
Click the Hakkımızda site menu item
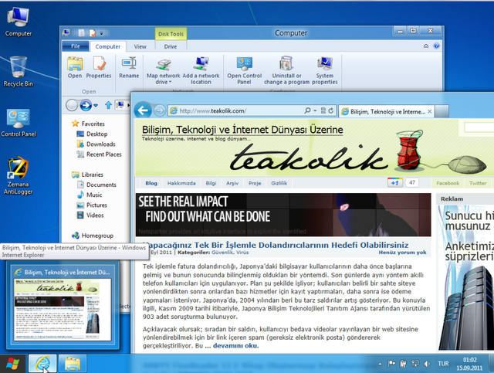click(x=181, y=183)
